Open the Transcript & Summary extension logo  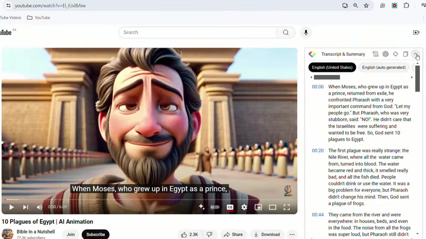coord(312,54)
